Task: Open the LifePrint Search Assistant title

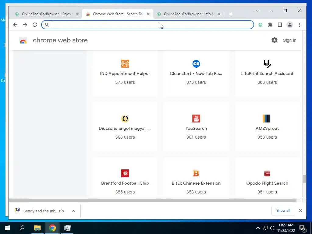Action: [x=267, y=73]
